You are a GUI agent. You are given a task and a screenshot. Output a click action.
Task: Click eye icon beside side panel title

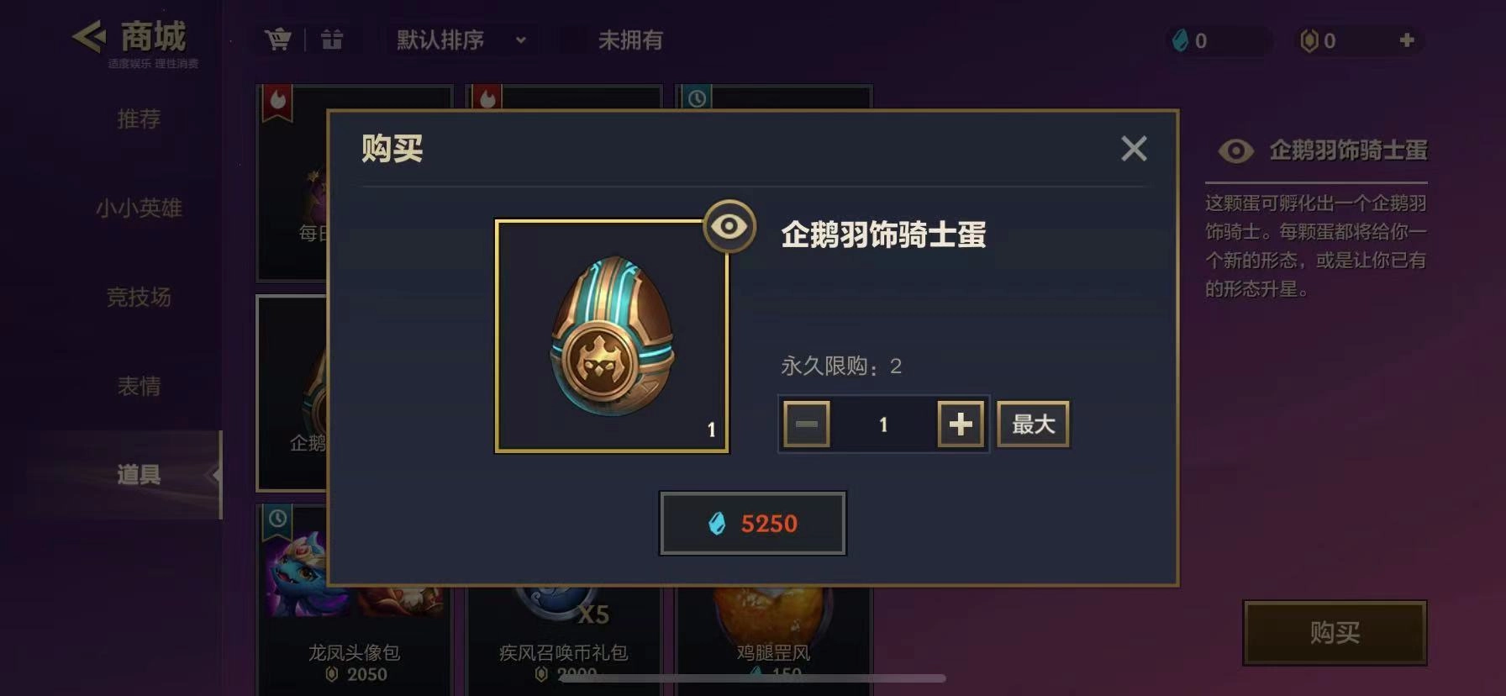[1235, 151]
